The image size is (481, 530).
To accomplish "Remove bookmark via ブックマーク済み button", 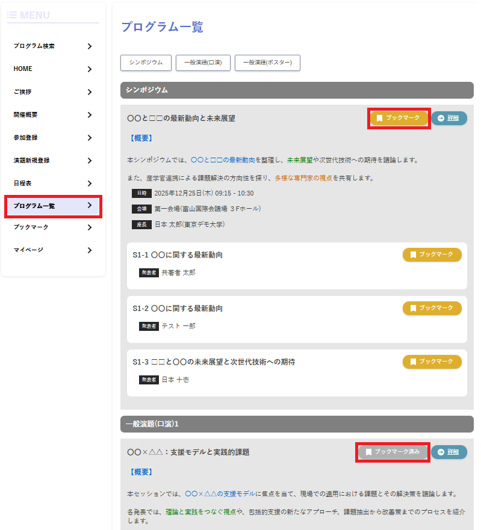I will pos(393,452).
